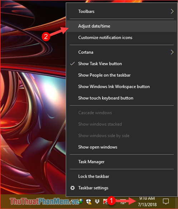Choose Adjust date/time from context menu
Screen dimensions: 178x209
122,26
